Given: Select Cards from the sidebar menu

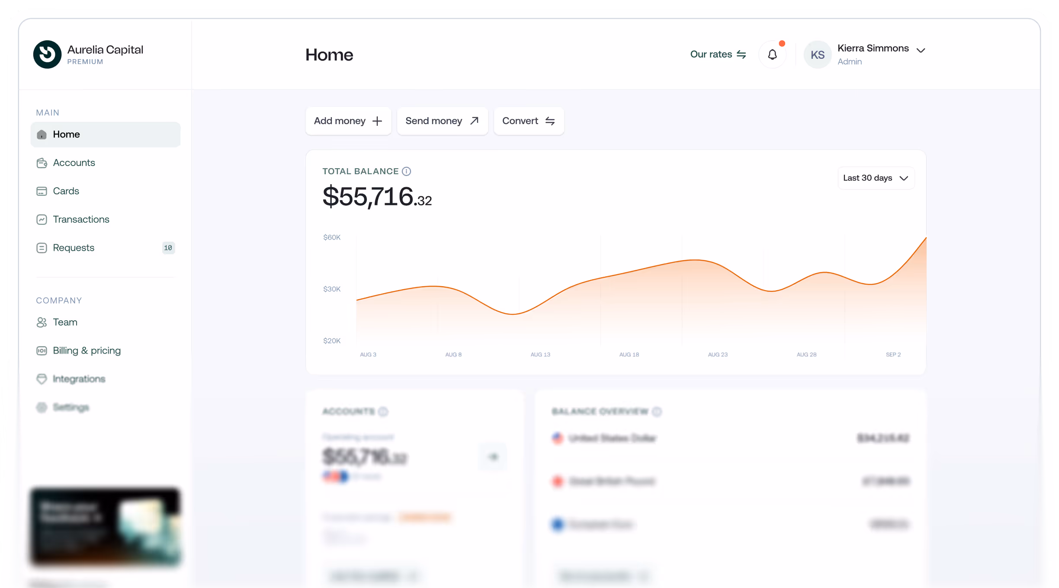Looking at the screenshot, I should coord(66,191).
